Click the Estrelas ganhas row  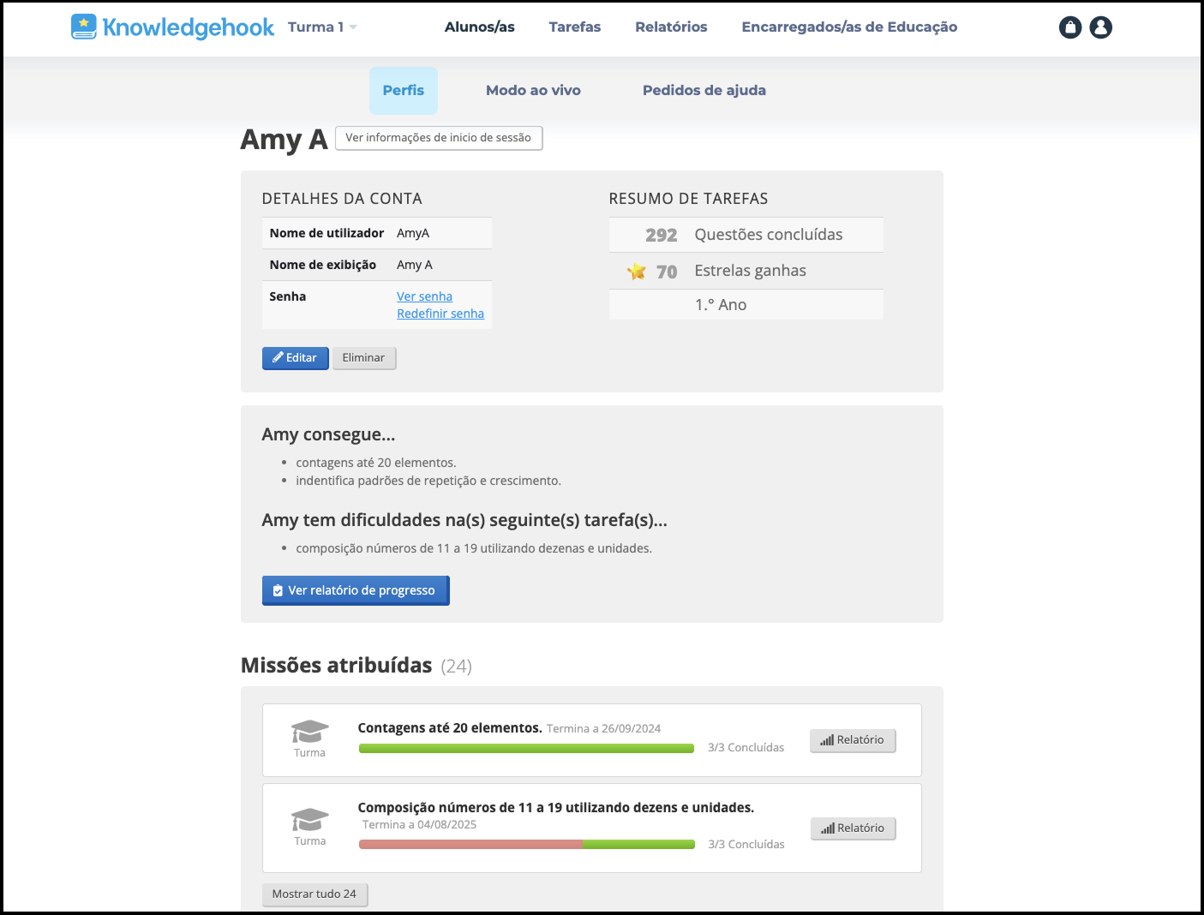tap(746, 271)
